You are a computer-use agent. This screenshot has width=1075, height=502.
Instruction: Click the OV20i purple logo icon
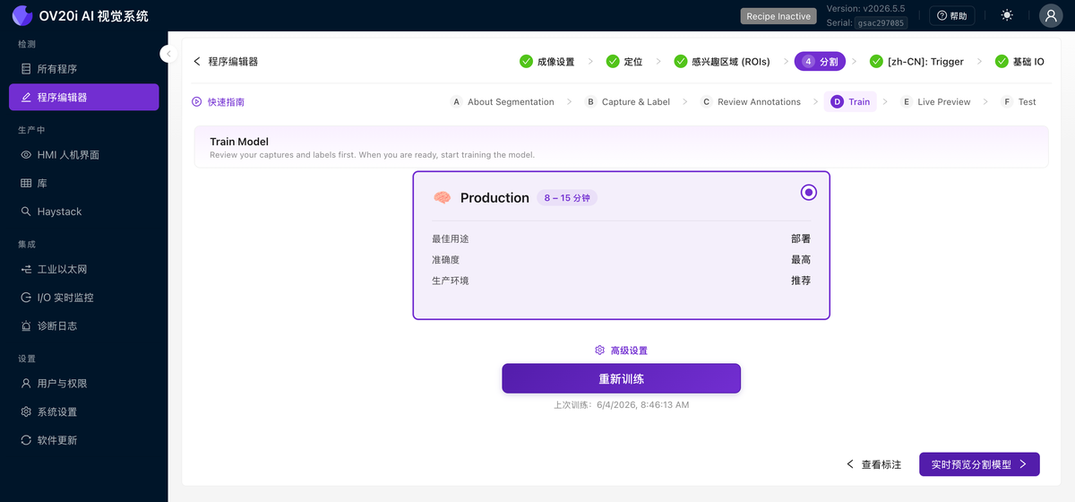[21, 15]
